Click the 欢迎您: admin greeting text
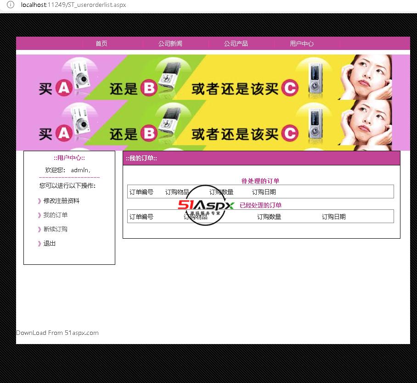Viewport: 417px width, 383px height. [68, 170]
